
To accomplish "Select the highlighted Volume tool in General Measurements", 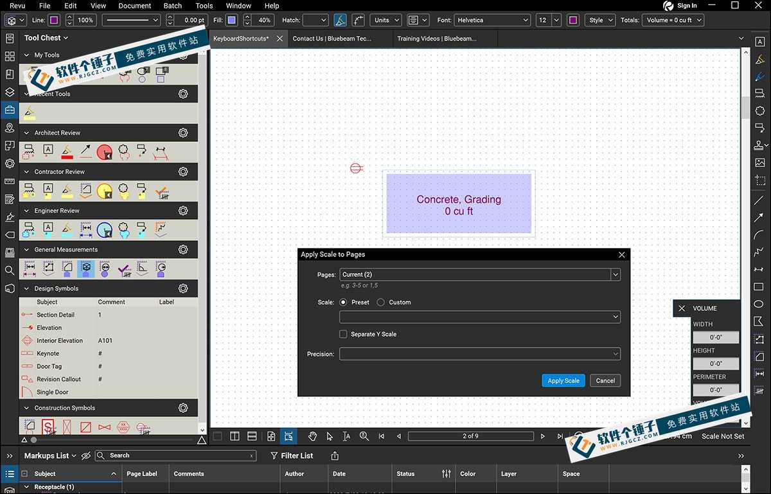I will tap(85, 269).
